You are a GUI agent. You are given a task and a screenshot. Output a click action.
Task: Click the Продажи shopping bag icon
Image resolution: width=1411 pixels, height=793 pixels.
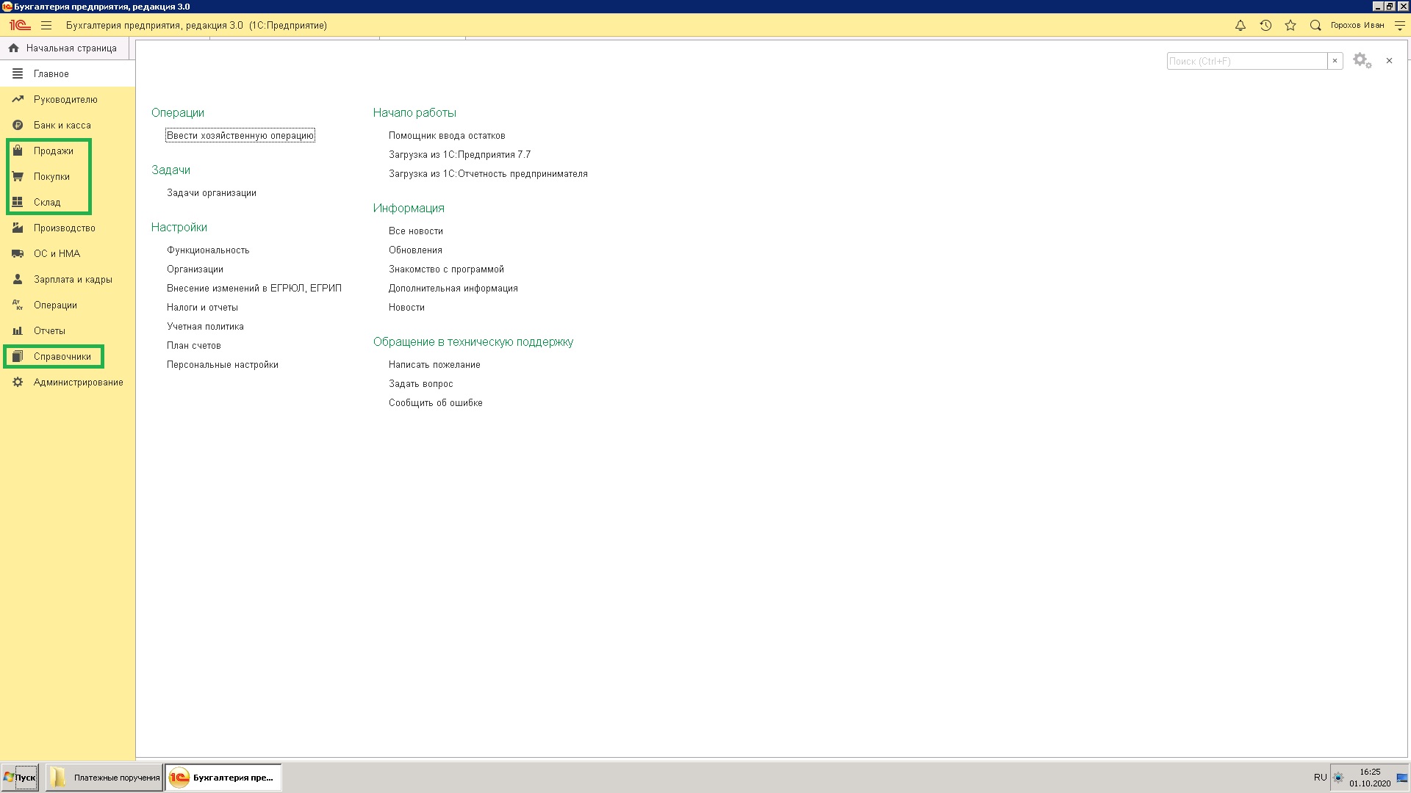[x=18, y=151]
